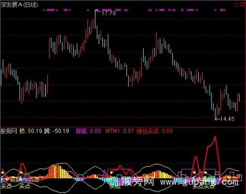Click the 绝佳买点: 0.00 indicator label

154,131
